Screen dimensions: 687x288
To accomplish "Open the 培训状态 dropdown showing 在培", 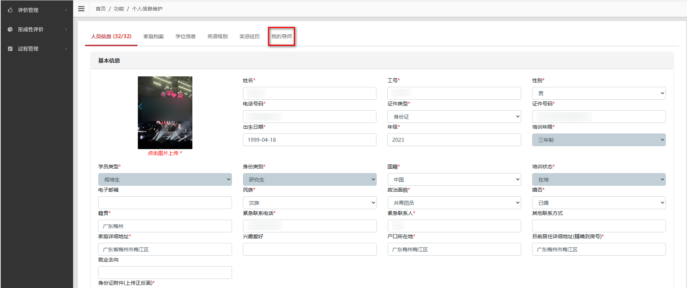I will 599,179.
